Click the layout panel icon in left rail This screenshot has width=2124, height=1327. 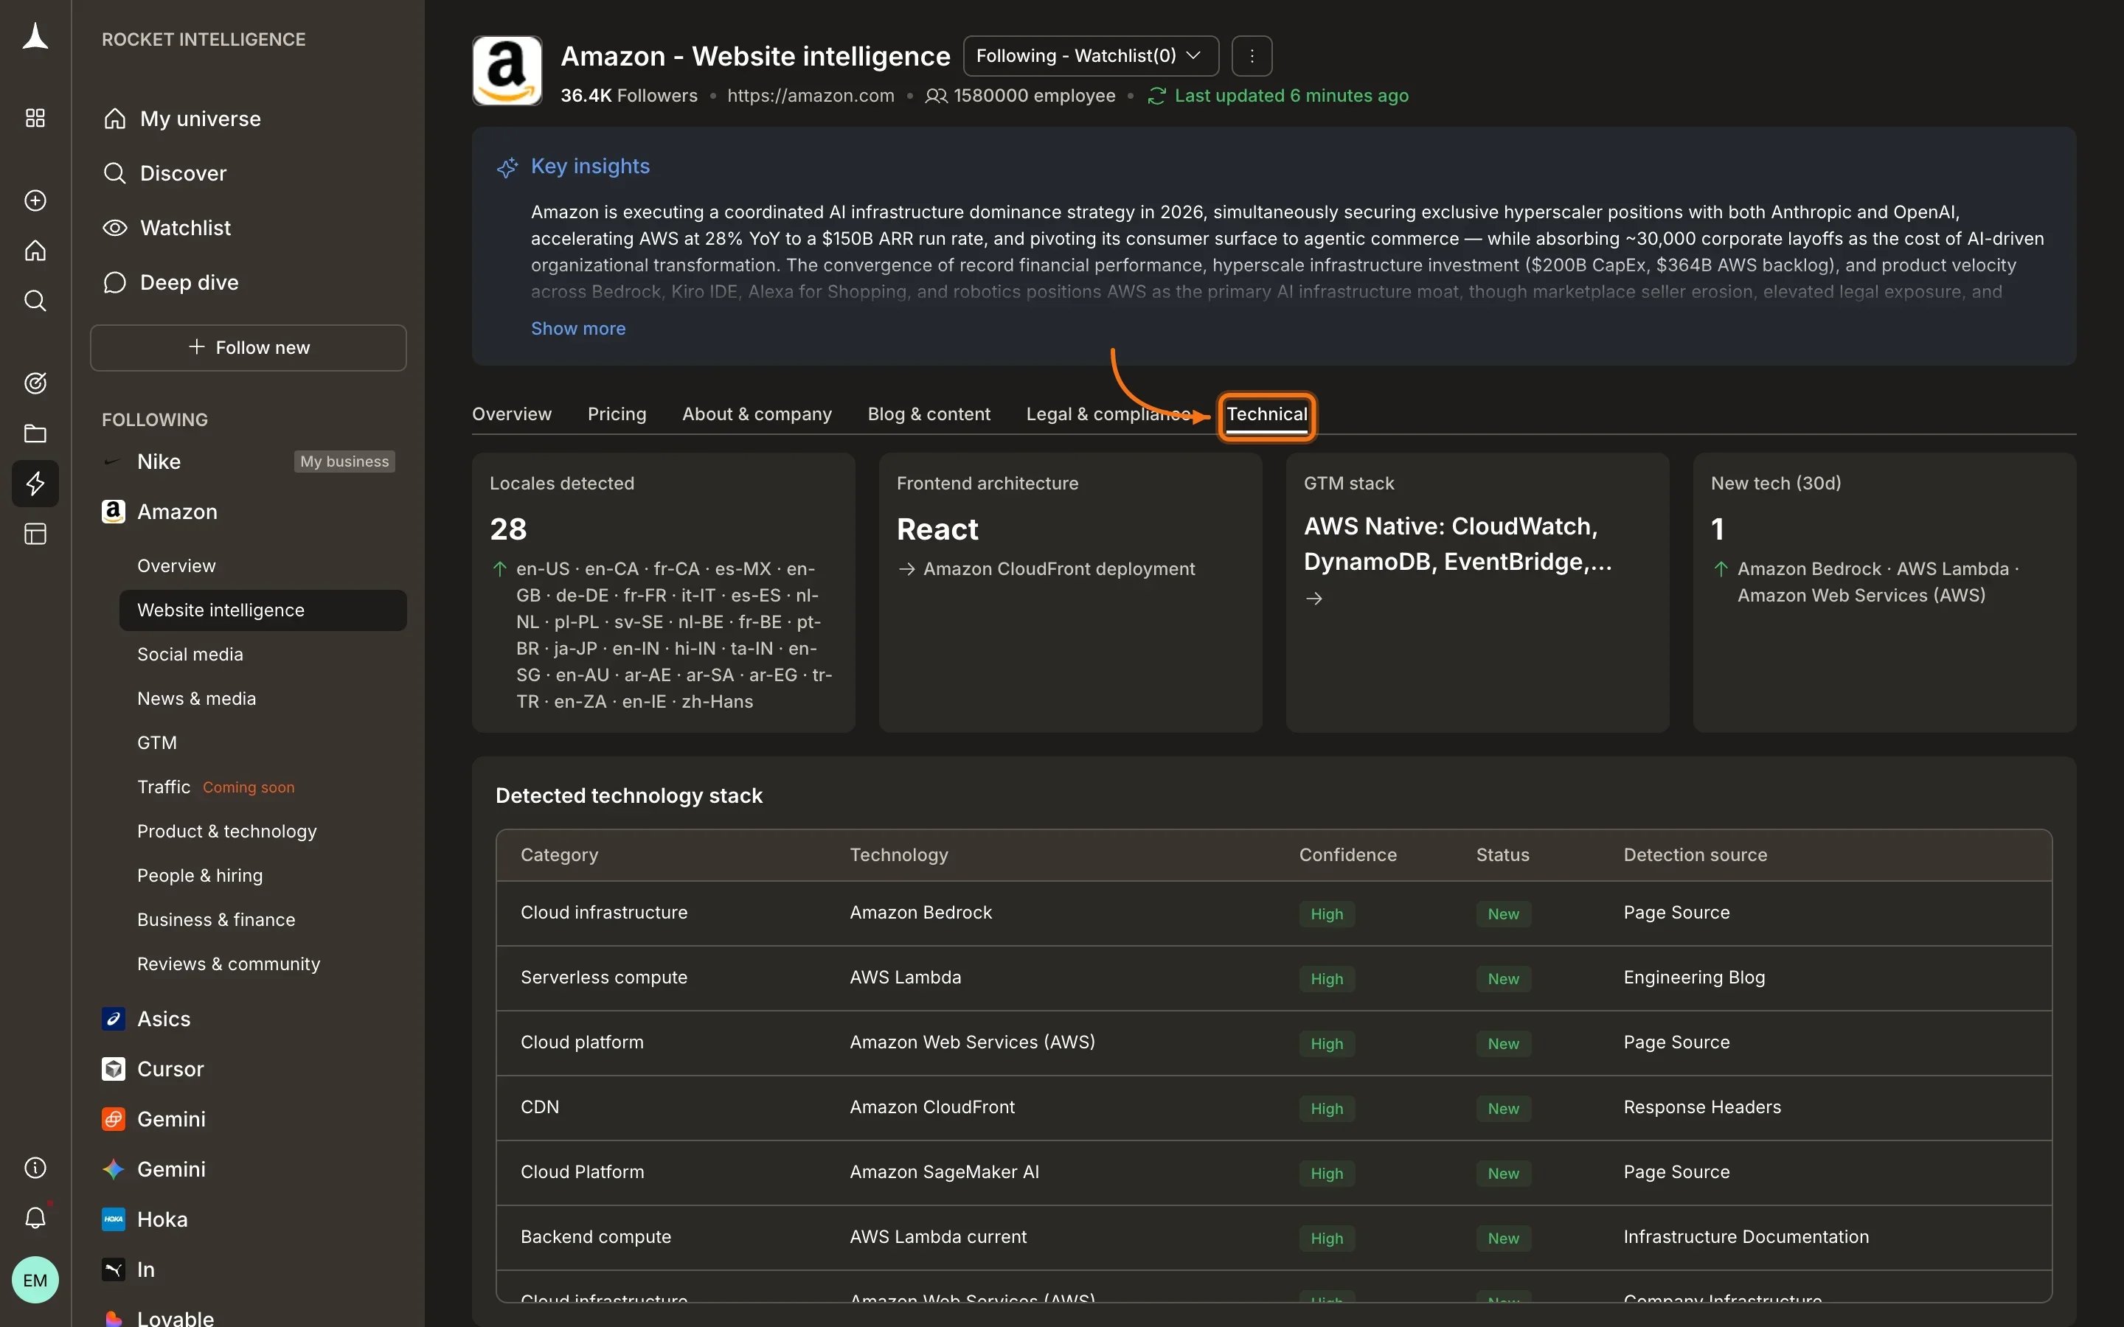[35, 534]
